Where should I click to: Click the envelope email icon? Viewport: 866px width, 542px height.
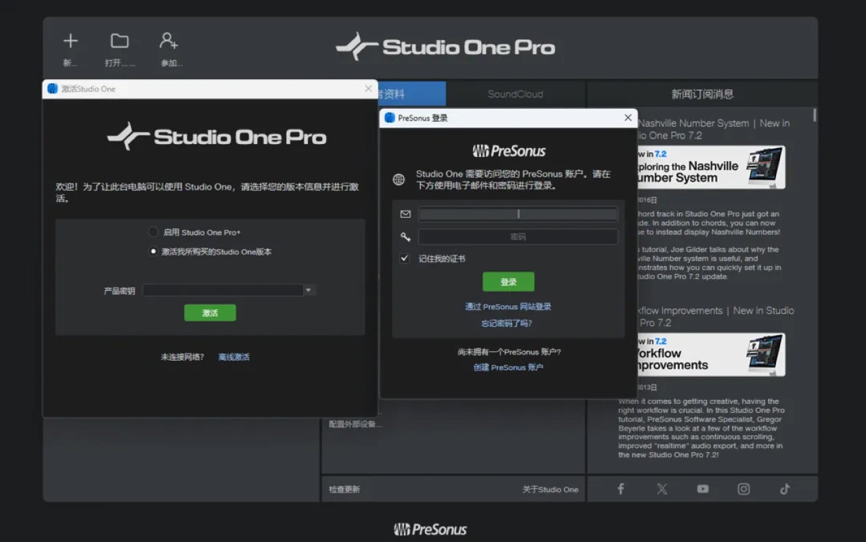(x=405, y=214)
